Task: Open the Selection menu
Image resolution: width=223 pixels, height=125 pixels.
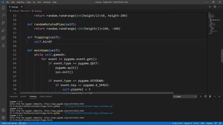Action: pyautogui.click(x=21, y=2)
